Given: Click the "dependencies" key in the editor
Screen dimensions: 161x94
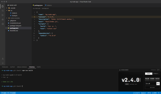Looking at the screenshot, I should coord(44,33).
